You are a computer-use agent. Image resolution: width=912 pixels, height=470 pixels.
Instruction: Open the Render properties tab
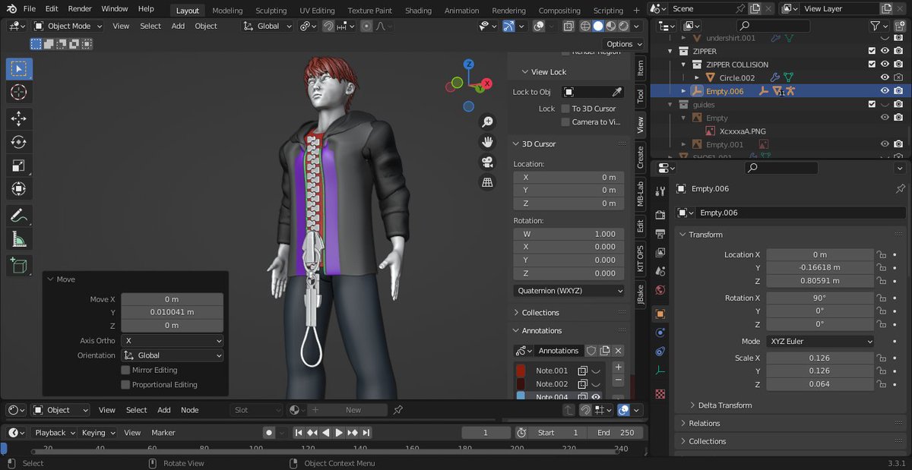(660, 215)
